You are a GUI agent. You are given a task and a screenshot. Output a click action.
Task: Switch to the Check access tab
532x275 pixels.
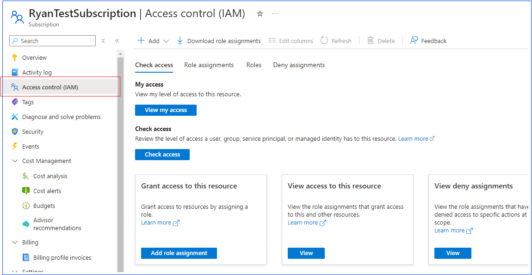[x=154, y=65]
